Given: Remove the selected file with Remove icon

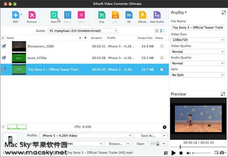Looking at the screenshot, I should tap(32, 15).
